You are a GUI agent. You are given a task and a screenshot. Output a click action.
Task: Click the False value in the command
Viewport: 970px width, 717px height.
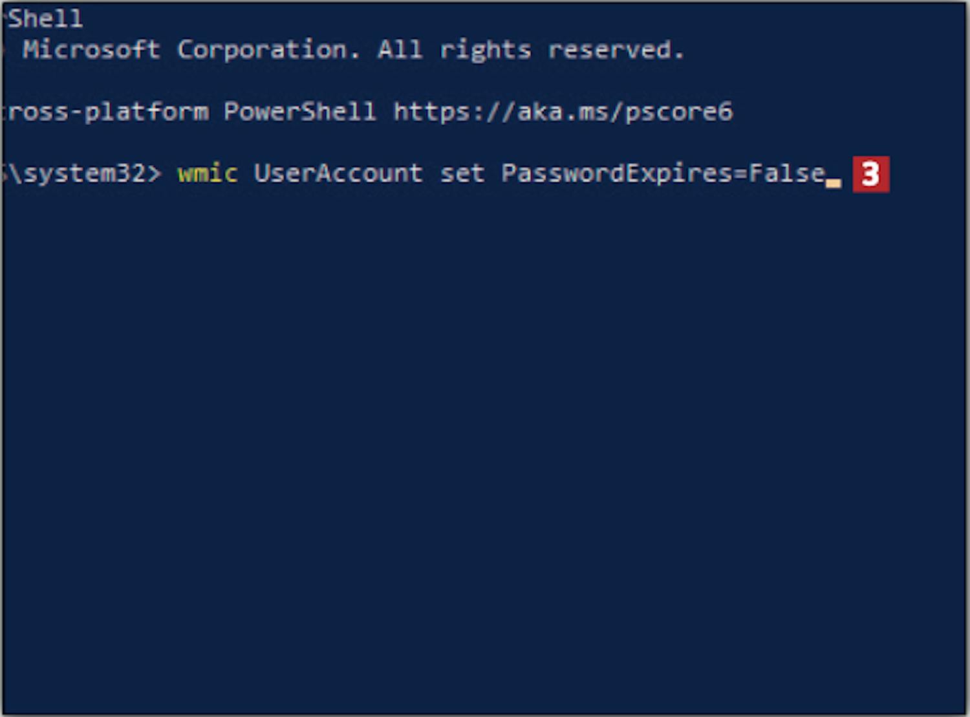click(786, 173)
